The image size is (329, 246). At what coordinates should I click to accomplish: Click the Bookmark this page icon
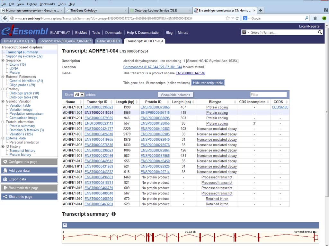pyautogui.click(x=5, y=188)
